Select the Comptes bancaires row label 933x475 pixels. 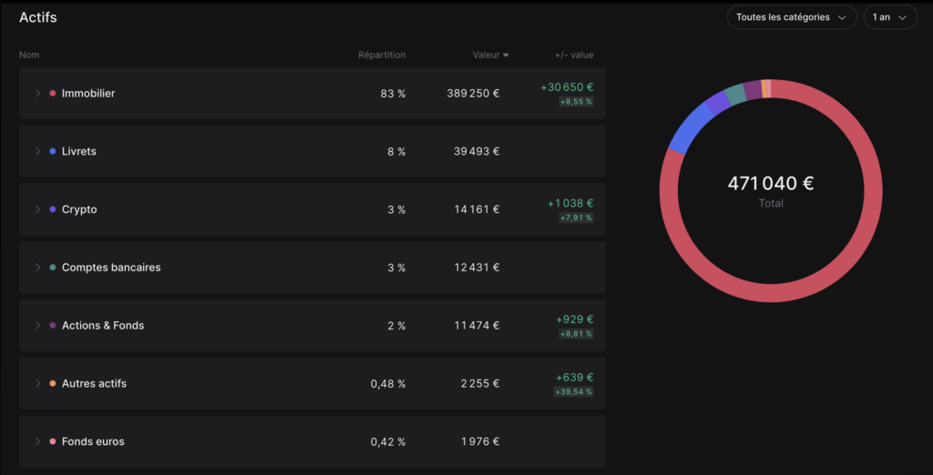tap(111, 268)
